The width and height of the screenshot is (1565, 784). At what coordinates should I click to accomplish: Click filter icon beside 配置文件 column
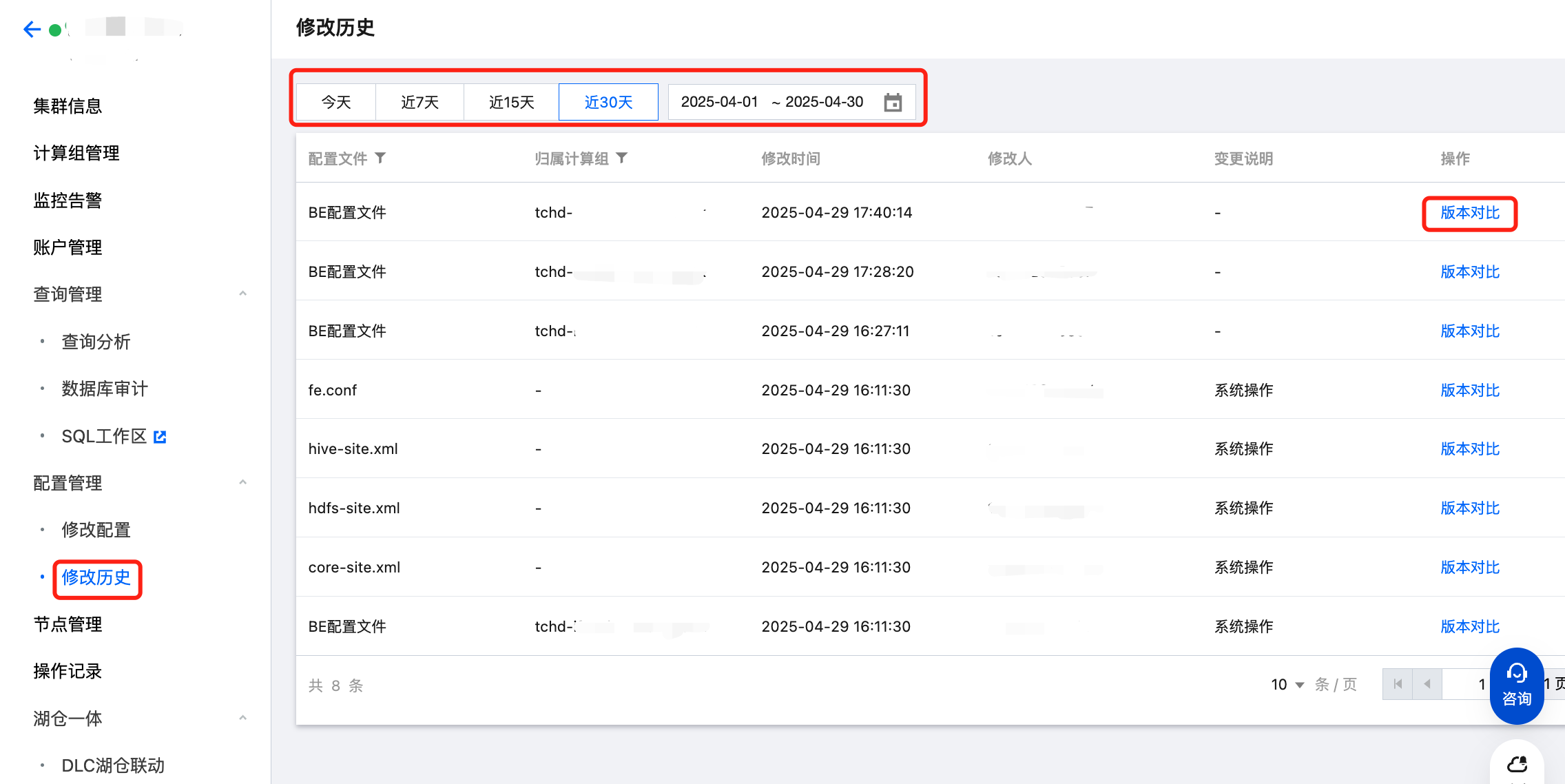point(380,158)
